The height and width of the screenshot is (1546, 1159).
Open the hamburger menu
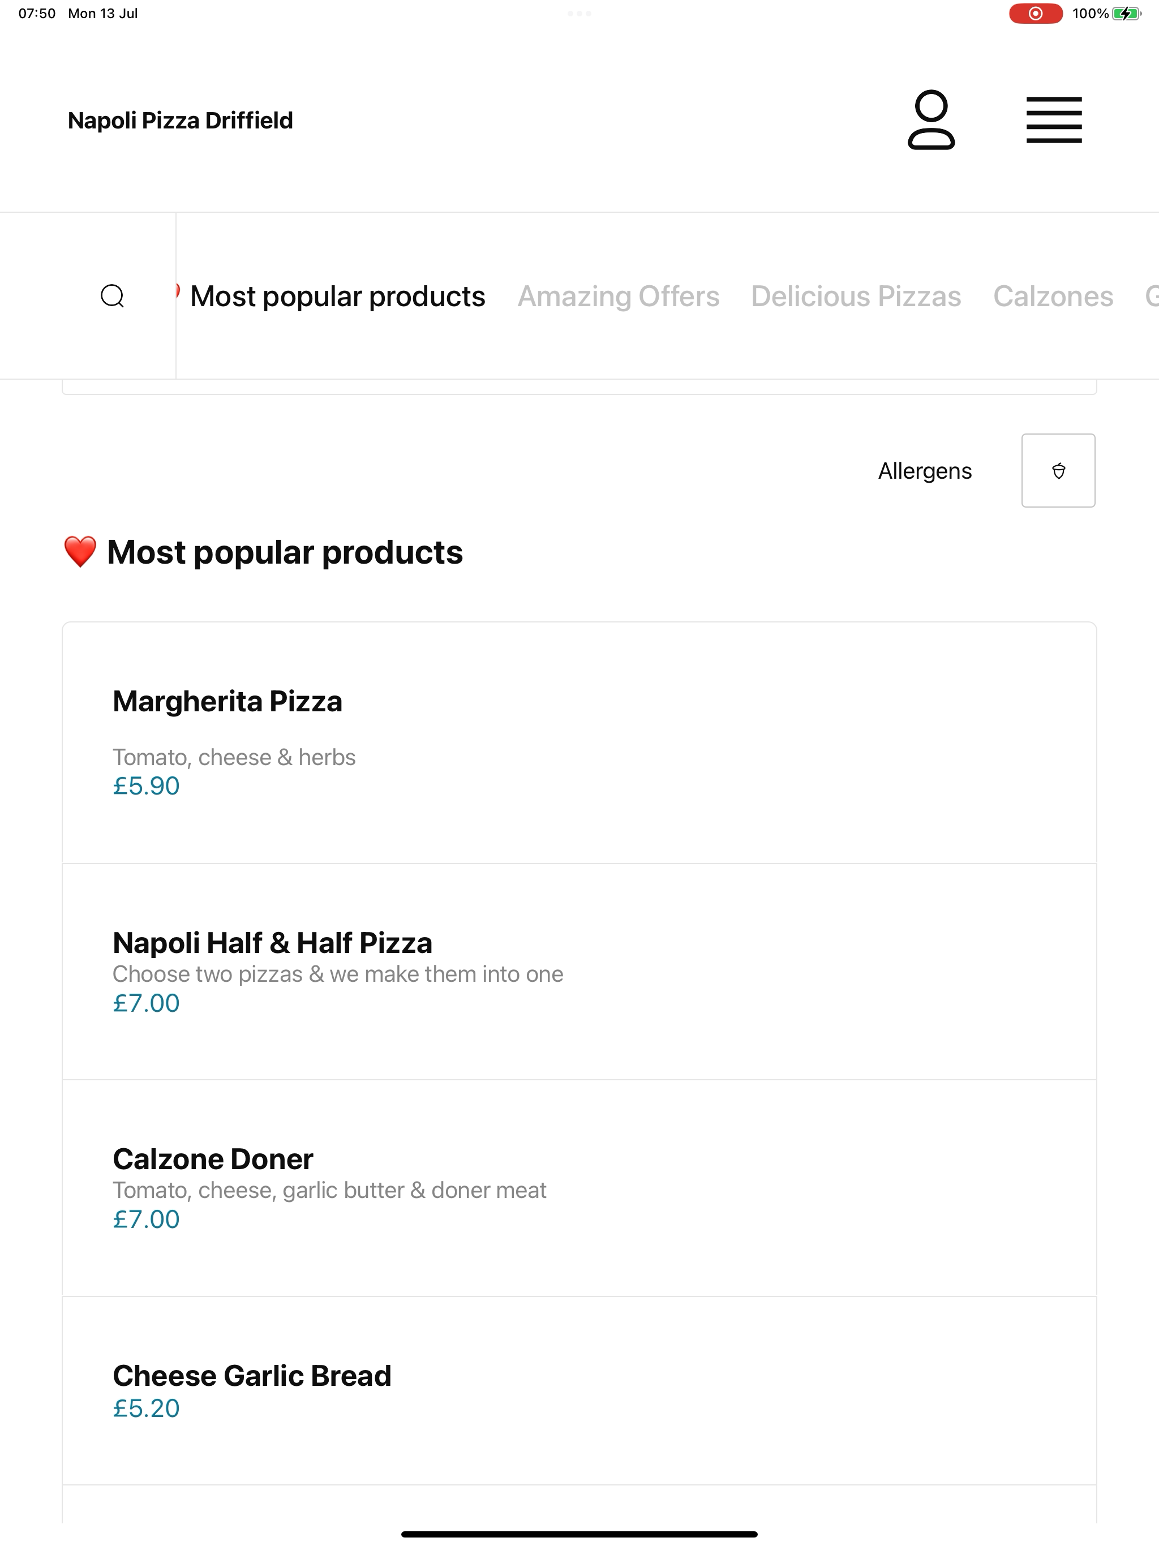pyautogui.click(x=1053, y=119)
